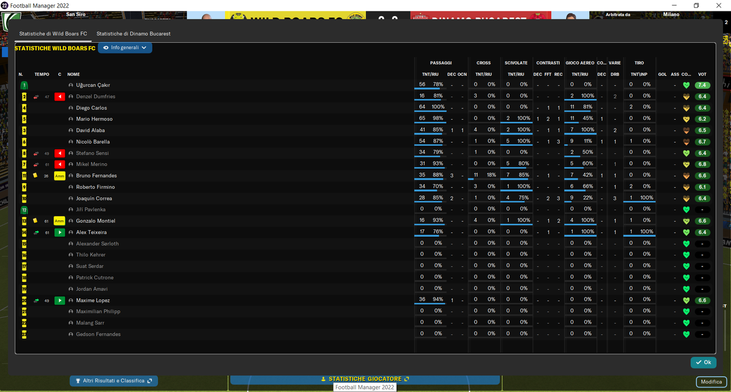This screenshot has width=731, height=392.
Task: Click the green substitution arrow badge for Maxime Lopez
Action: [59, 300]
